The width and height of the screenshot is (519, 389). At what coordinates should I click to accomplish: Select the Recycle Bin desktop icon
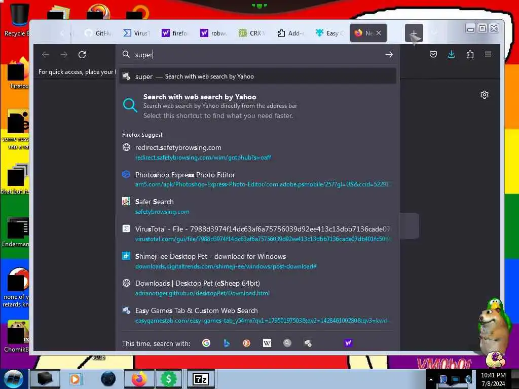pos(17,19)
